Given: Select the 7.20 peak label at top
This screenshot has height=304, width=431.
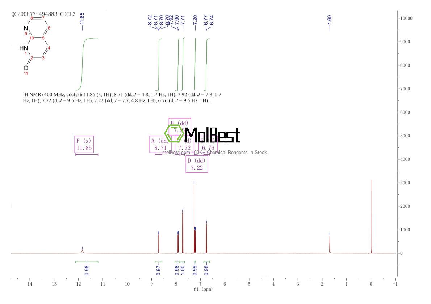Looking at the screenshot, I should click(195, 19).
